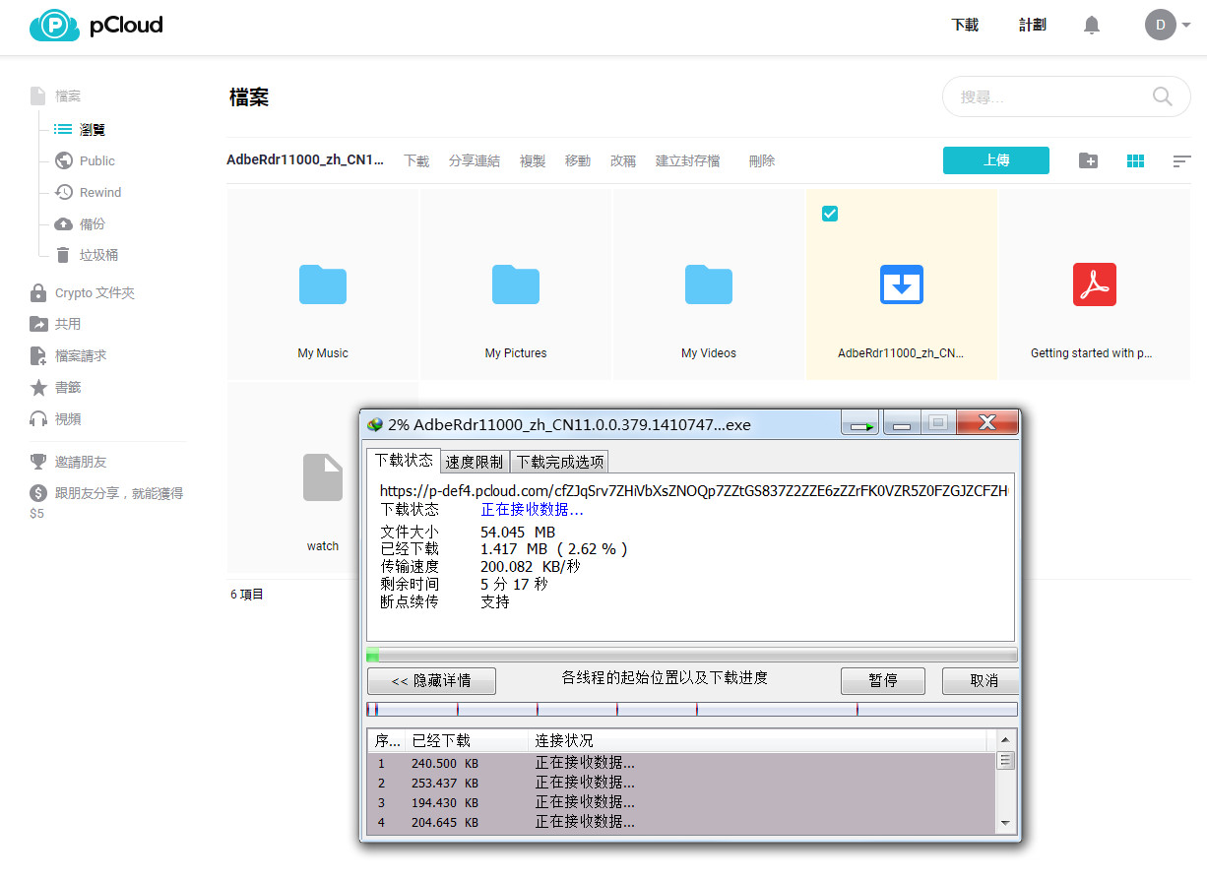The height and width of the screenshot is (881, 1207).
Task: Open the notifications bell
Action: 1092,26
